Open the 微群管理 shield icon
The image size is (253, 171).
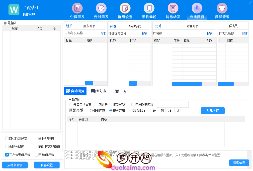click(222, 8)
